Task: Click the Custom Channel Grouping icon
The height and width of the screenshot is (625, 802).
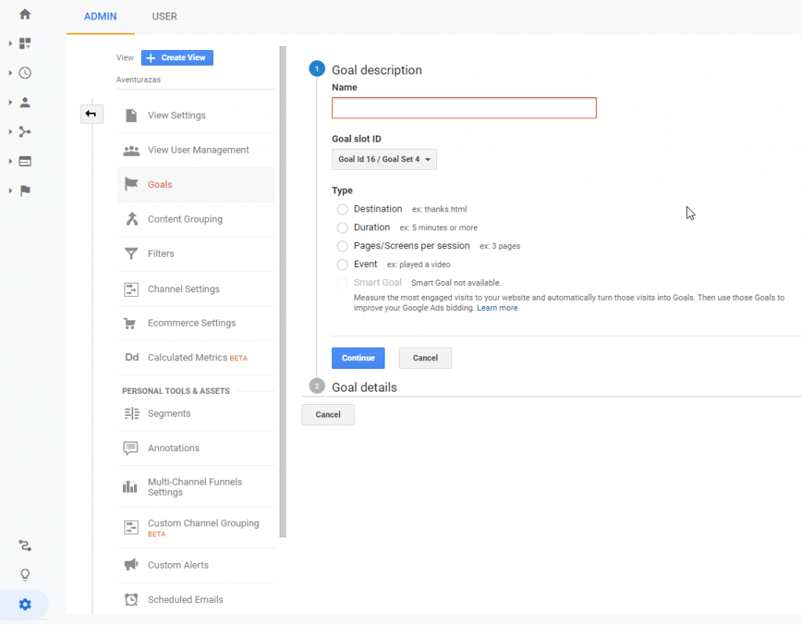Action: [x=132, y=527]
